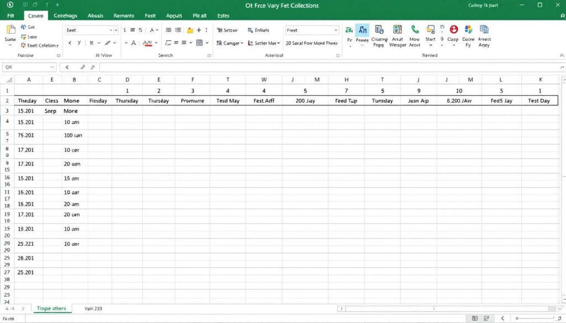
Task: Toggle the second status bar view icon
Action: [x=486, y=319]
